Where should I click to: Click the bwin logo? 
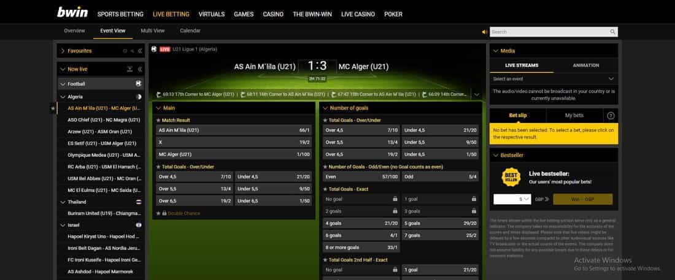(72, 12)
